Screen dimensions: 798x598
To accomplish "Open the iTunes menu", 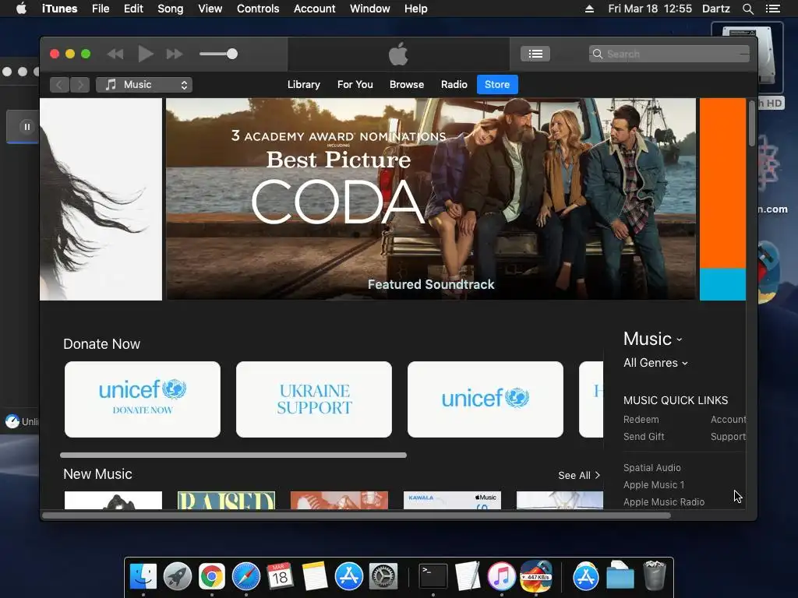I will click(x=59, y=9).
